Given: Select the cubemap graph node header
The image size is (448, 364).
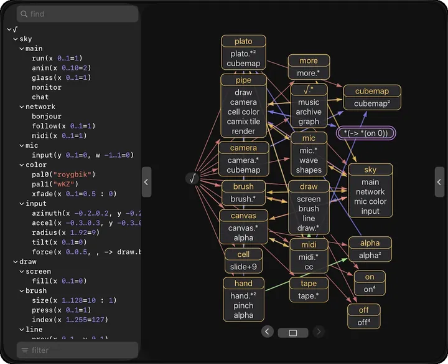Looking at the screenshot, I should (372, 91).
